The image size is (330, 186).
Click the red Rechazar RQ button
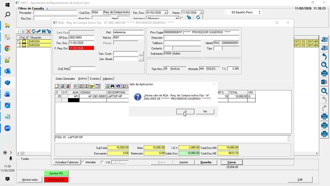coord(56,180)
